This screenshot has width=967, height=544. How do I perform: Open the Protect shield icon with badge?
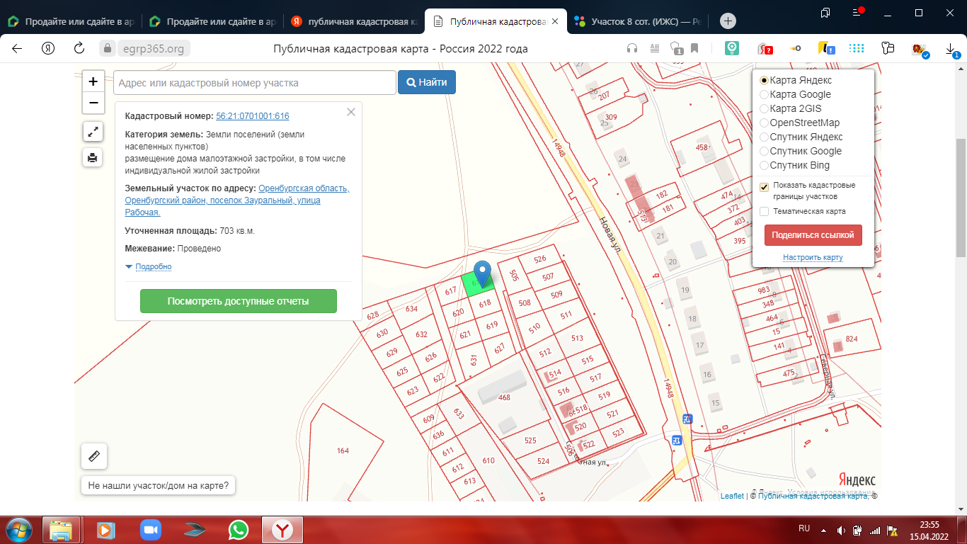click(x=677, y=48)
